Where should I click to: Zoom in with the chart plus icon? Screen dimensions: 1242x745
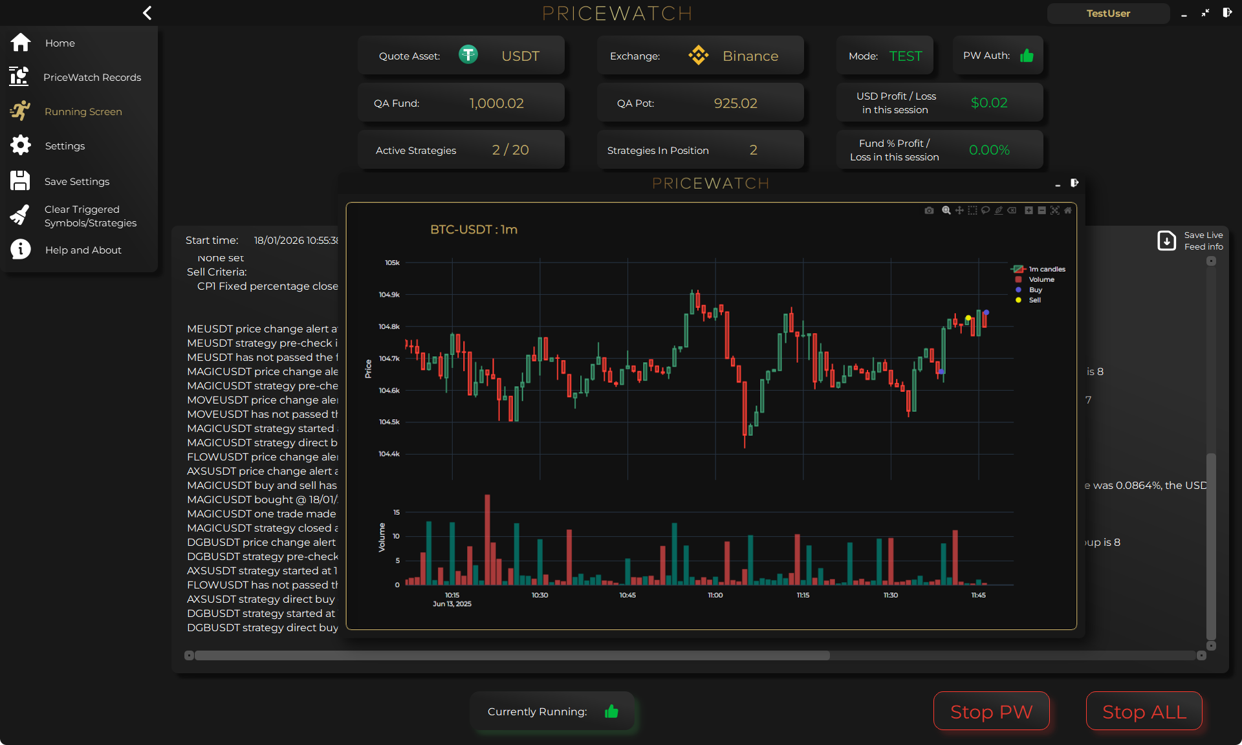click(x=1029, y=210)
